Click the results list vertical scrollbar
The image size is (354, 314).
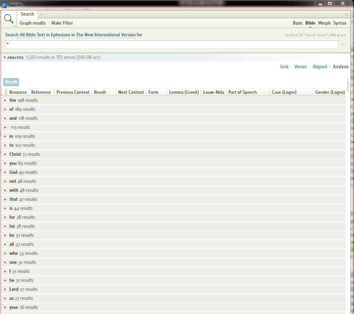[x=348, y=86]
